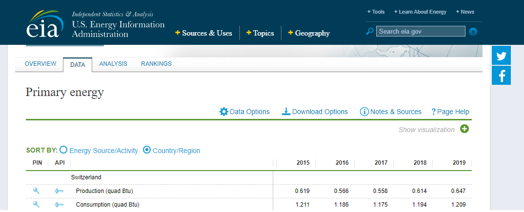
Task: Click the wrench pin icon for Consumption row
Action: click(37, 205)
